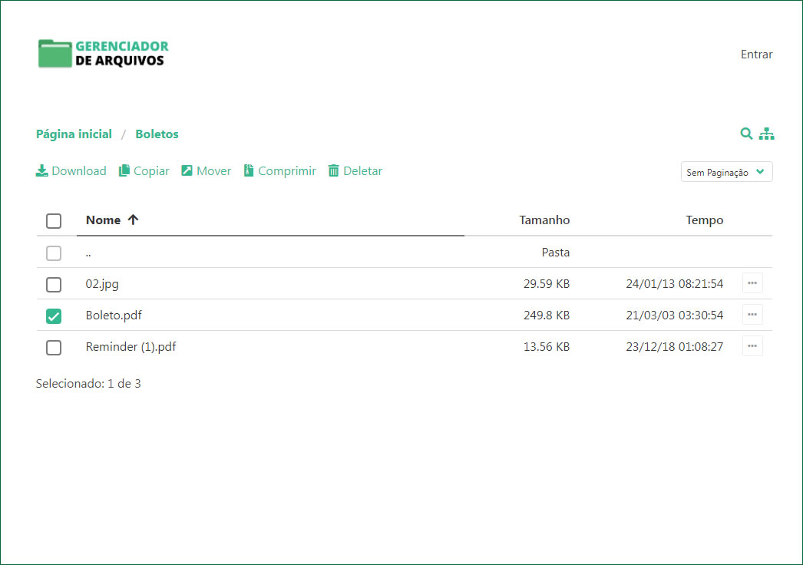Click the search magnifier icon
803x565 pixels.
(745, 134)
